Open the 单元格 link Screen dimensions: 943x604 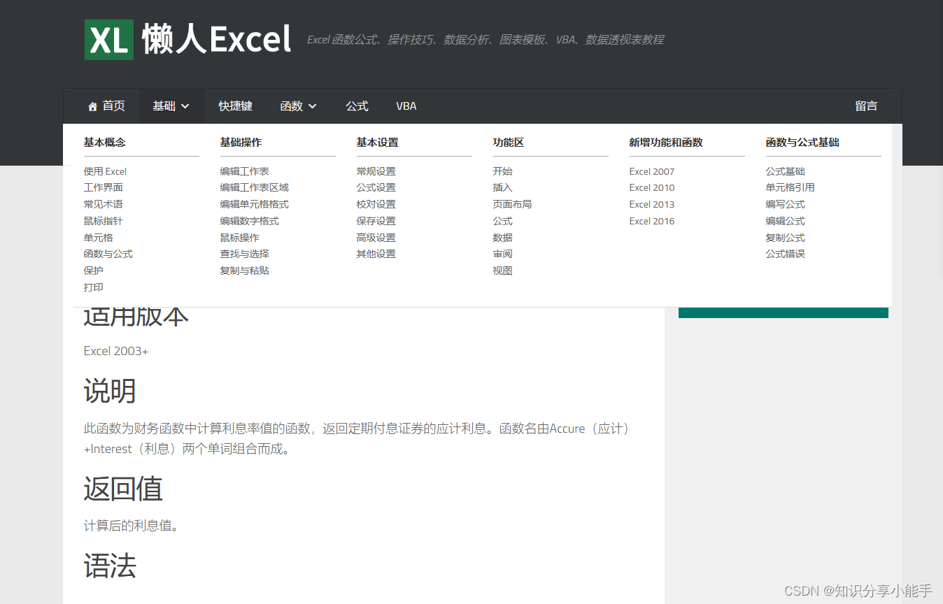(x=99, y=238)
